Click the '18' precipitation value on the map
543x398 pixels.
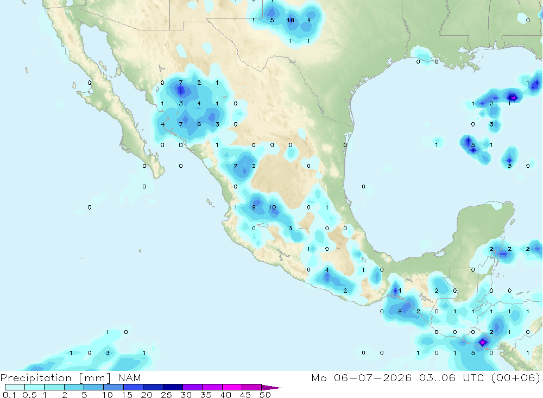(x=290, y=20)
